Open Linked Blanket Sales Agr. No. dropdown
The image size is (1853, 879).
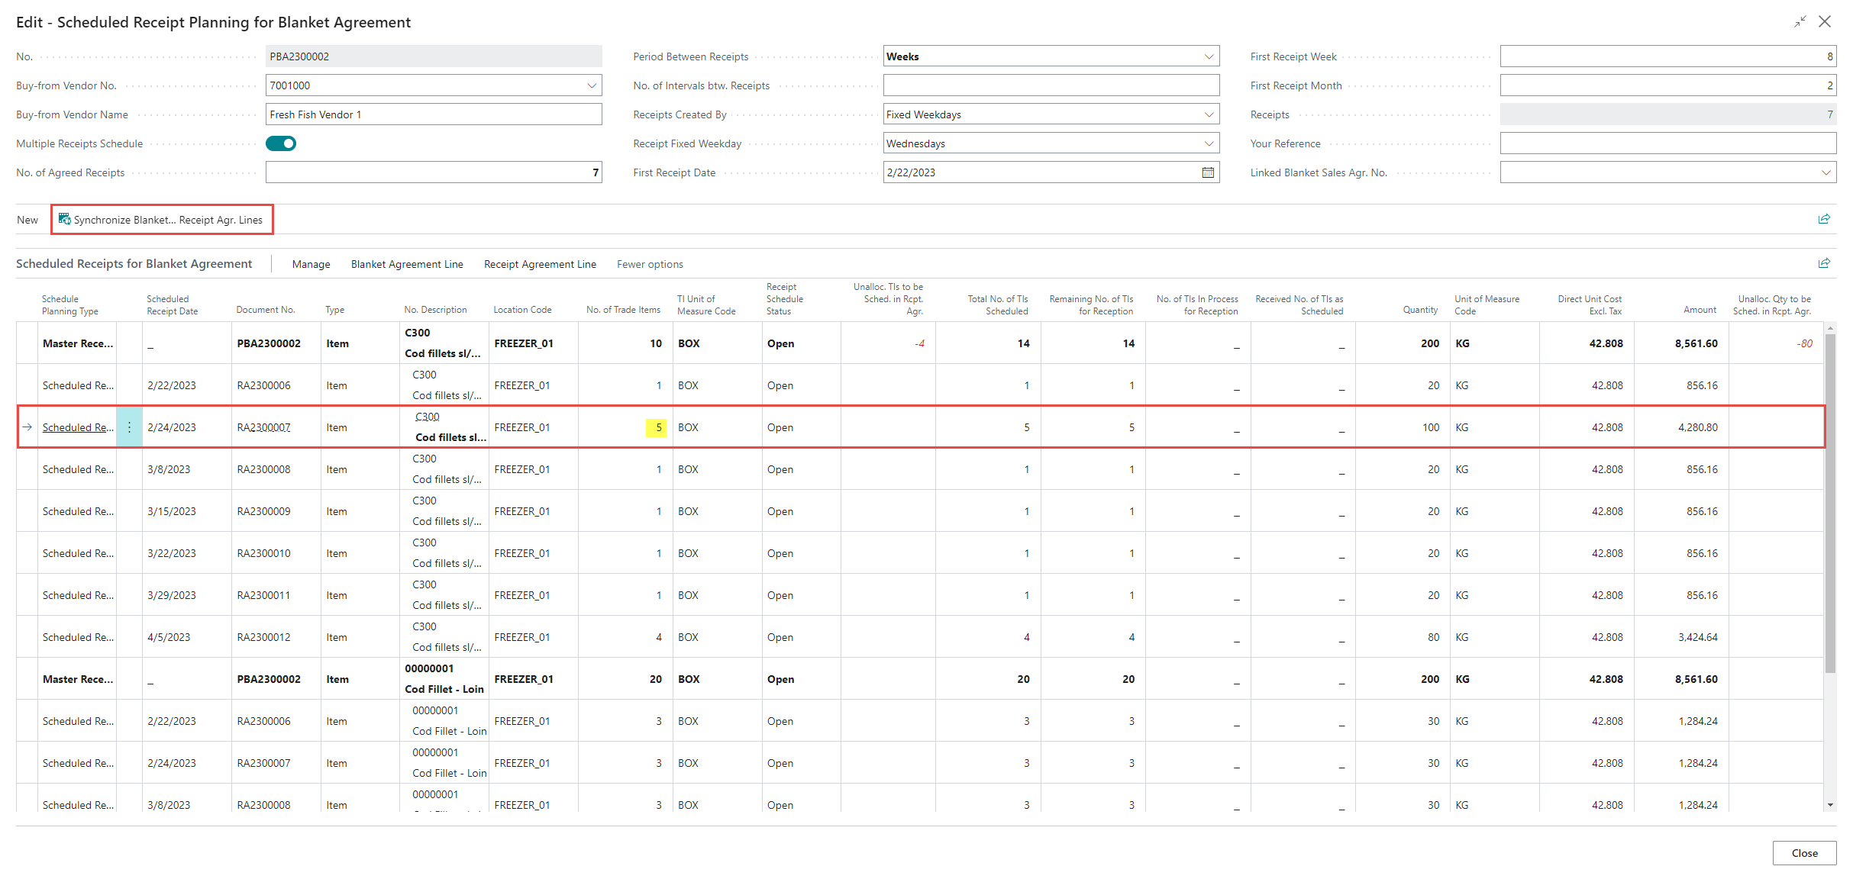click(x=1826, y=172)
